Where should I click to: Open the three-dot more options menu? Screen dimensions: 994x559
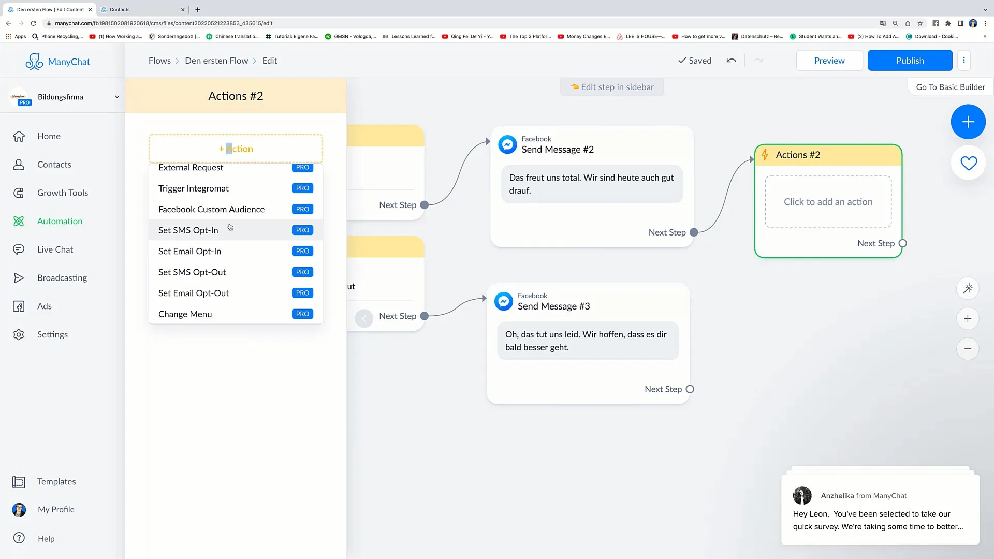[x=964, y=60]
